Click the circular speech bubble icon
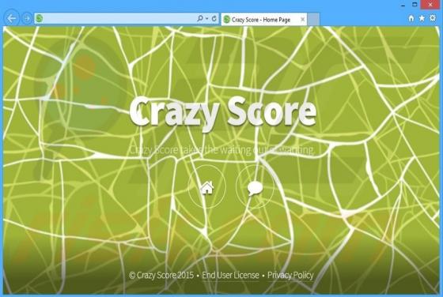Image resolution: width=443 pixels, height=297 pixels. click(255, 187)
